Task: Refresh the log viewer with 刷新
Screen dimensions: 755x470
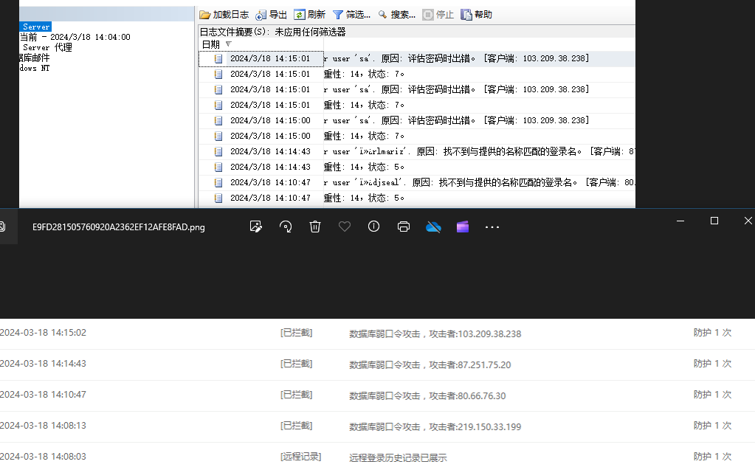Action: pyautogui.click(x=310, y=15)
